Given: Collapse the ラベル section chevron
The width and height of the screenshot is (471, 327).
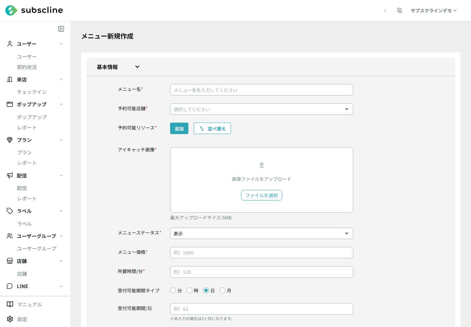Looking at the screenshot, I should point(61,211).
